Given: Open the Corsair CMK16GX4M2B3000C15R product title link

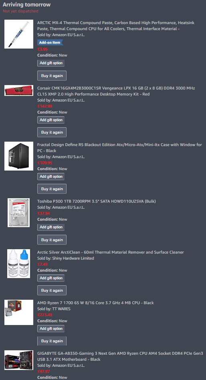Looking at the screenshot, I should [116, 91].
